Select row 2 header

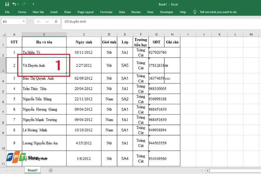click(3, 53)
